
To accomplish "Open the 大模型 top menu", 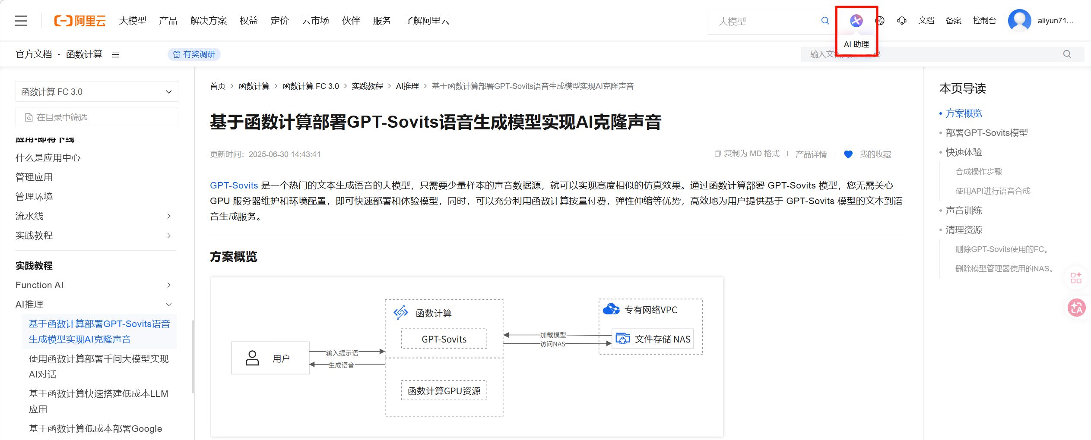I will tap(133, 21).
